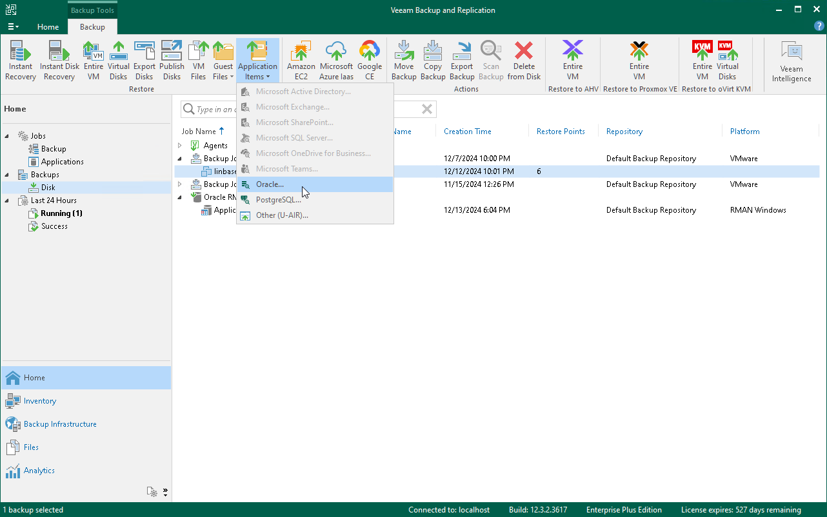Click creation time 12/12/2024 10:01 PM
The width and height of the screenshot is (827, 517).
point(479,171)
